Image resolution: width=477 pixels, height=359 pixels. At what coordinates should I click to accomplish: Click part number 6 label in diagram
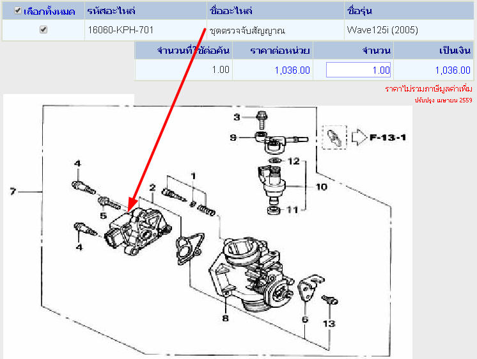tap(305, 319)
